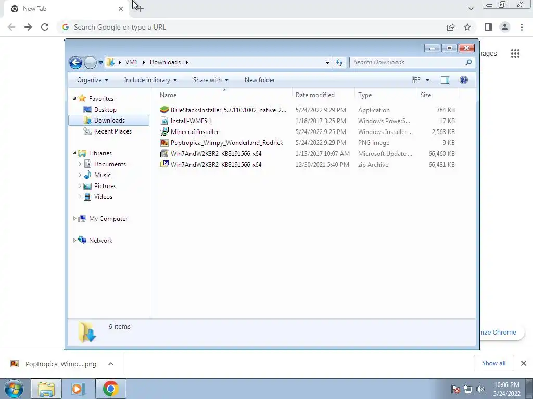
Task: Open the view options dropdown arrow
Action: [x=428, y=80]
